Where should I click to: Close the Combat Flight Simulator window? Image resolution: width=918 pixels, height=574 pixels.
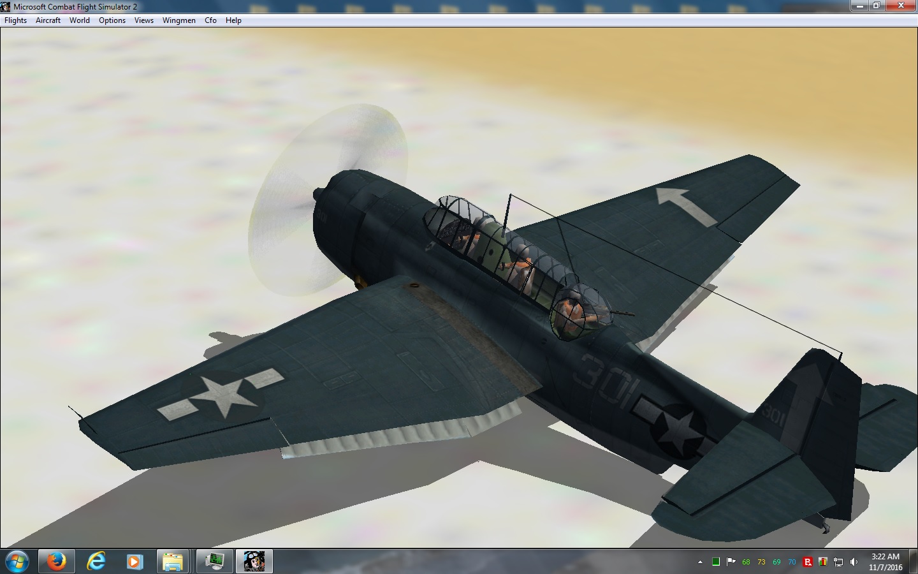point(901,6)
